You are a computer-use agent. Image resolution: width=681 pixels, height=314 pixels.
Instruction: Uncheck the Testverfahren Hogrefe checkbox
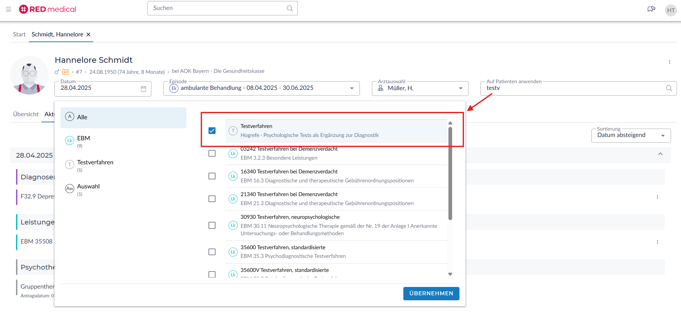pos(212,131)
